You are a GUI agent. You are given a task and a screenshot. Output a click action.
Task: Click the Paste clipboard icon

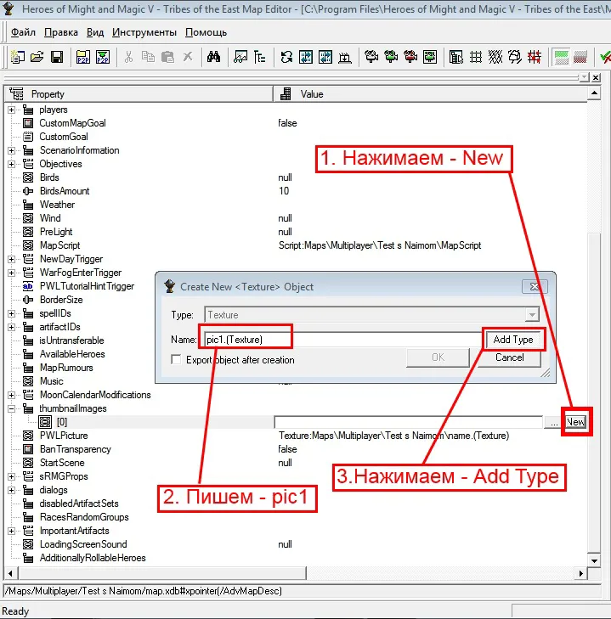(x=168, y=57)
